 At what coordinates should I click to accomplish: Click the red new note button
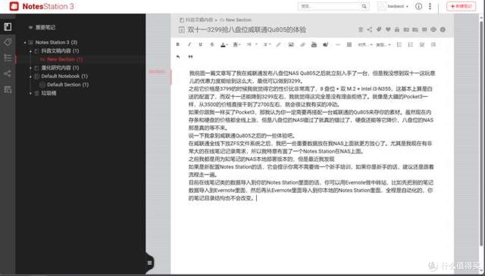(461, 6)
